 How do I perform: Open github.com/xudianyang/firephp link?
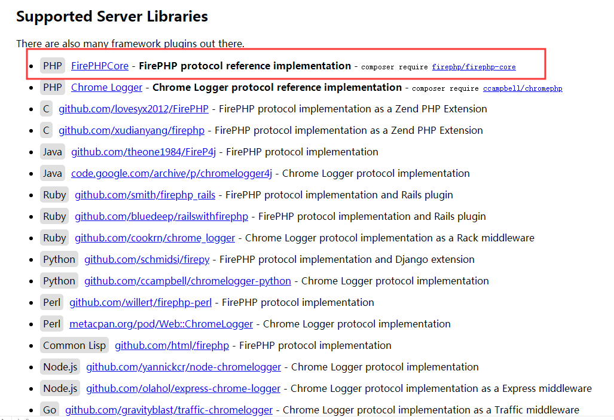point(132,130)
